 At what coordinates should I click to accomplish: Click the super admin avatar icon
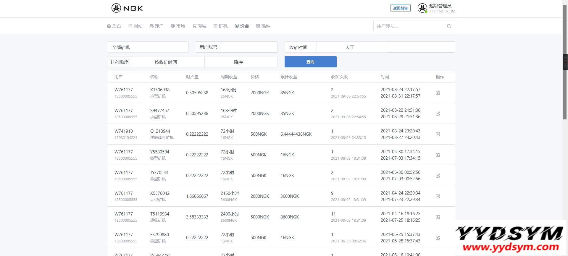click(422, 8)
